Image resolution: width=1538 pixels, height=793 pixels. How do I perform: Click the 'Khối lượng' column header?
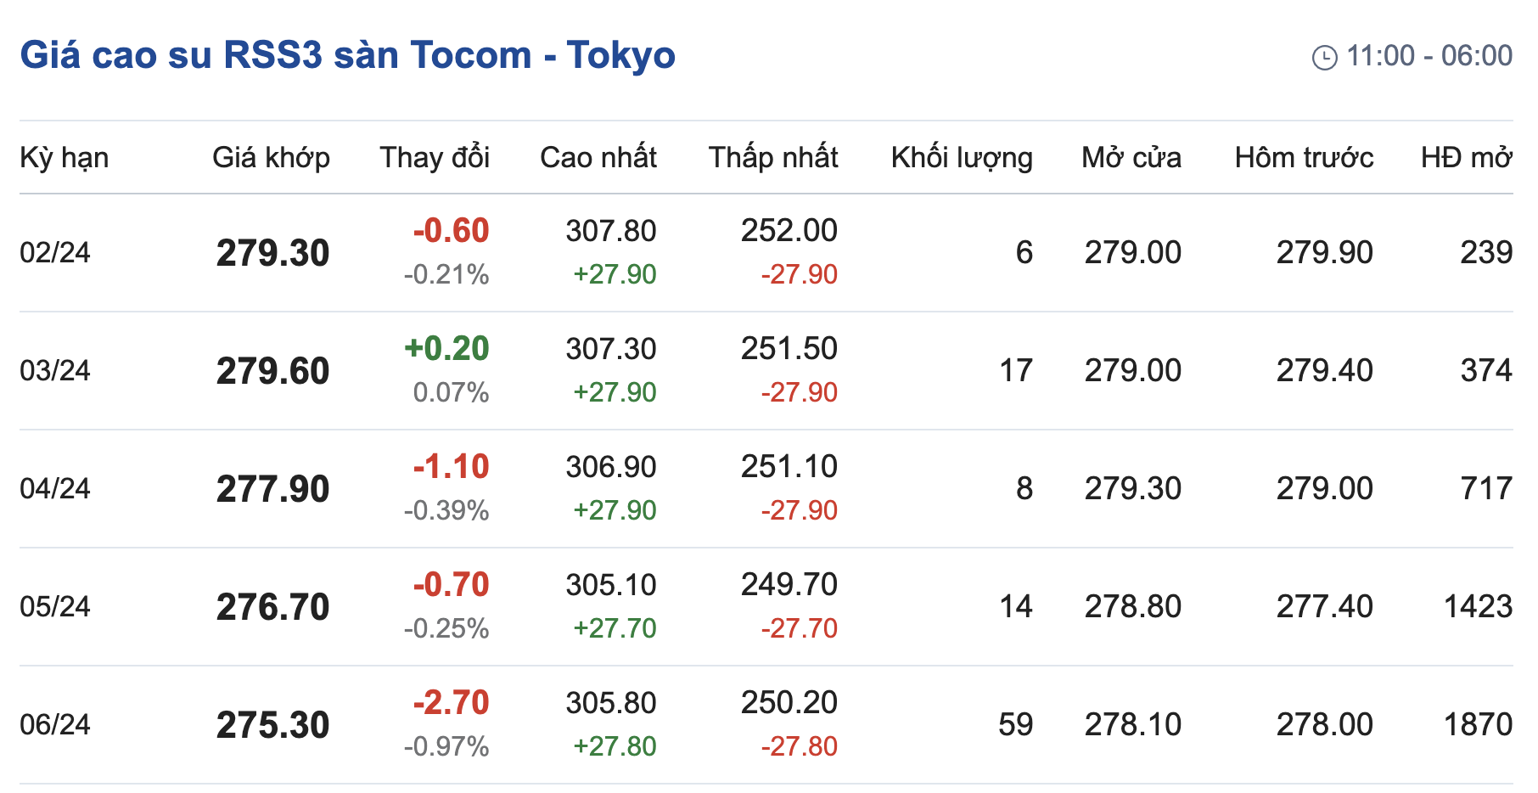[x=962, y=158]
